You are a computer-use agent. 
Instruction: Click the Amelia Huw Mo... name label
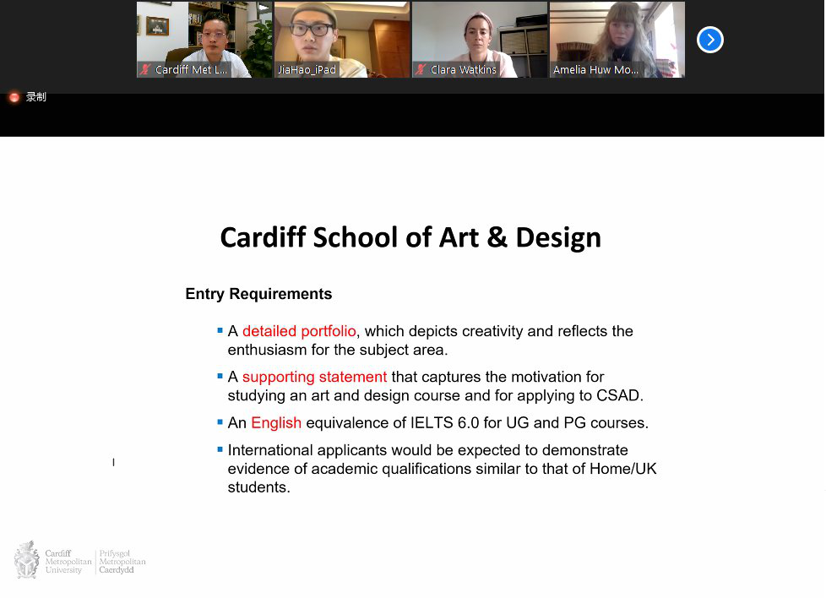[x=595, y=69]
